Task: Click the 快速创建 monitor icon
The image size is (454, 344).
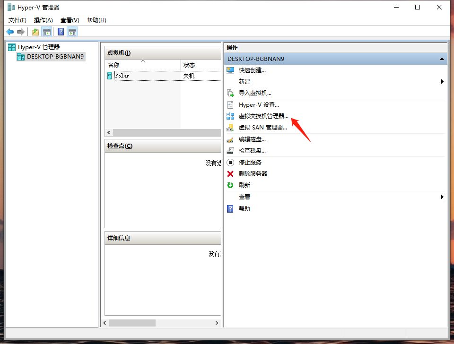Action: tap(230, 70)
